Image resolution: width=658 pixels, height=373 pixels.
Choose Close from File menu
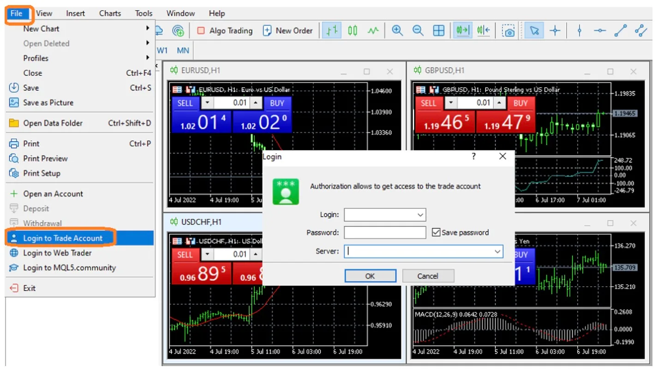coord(80,73)
